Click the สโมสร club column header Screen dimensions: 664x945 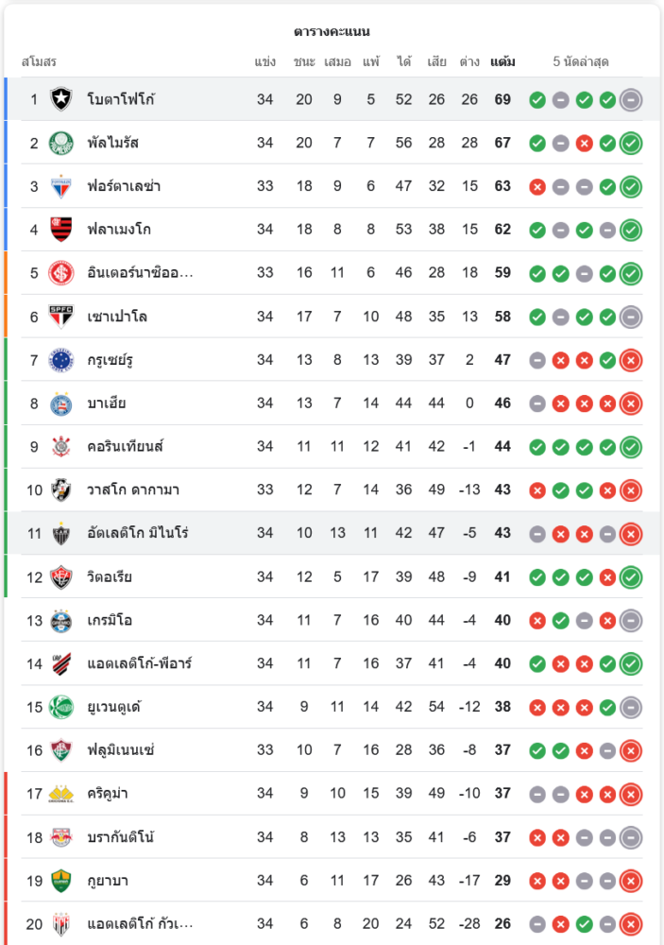tap(40, 62)
